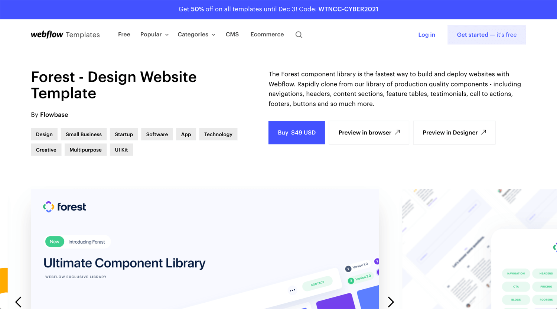This screenshot has height=309, width=557.
Task: Open the Flowbase author link
Action: click(x=54, y=115)
